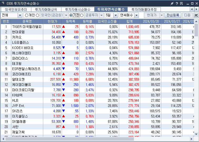Open the window menu list icon
The width and height of the screenshot is (199, 142).
(182, 3)
